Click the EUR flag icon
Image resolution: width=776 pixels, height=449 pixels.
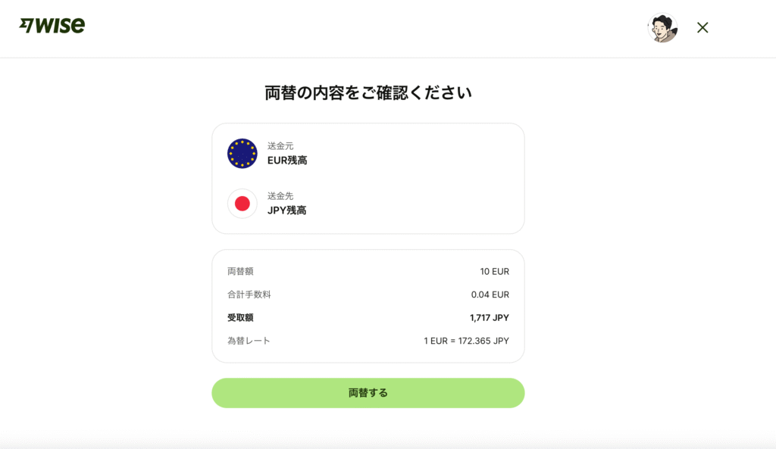pyautogui.click(x=242, y=153)
